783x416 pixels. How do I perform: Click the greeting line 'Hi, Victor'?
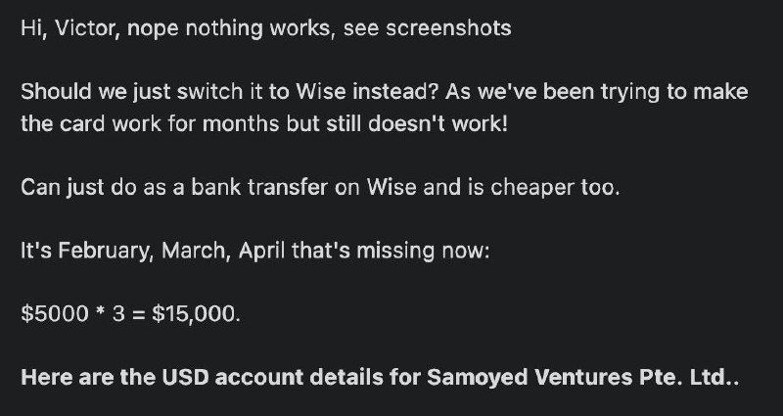(x=63, y=27)
